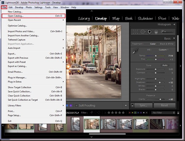Image resolution: width=185 pixels, height=141 pixels.
Task: Apply purple color label in toolbar
Action: 71,105
